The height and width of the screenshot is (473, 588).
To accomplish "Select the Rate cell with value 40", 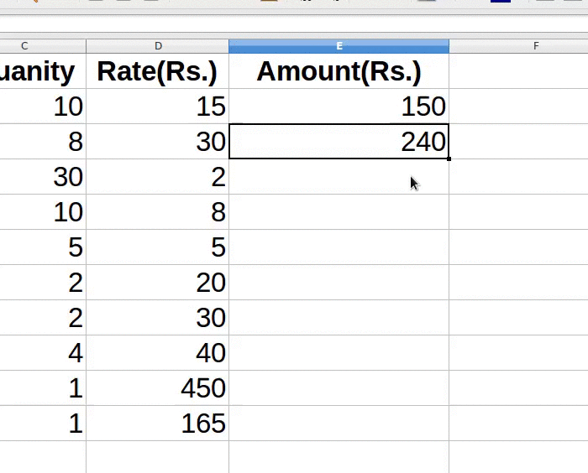I will pyautogui.click(x=157, y=353).
